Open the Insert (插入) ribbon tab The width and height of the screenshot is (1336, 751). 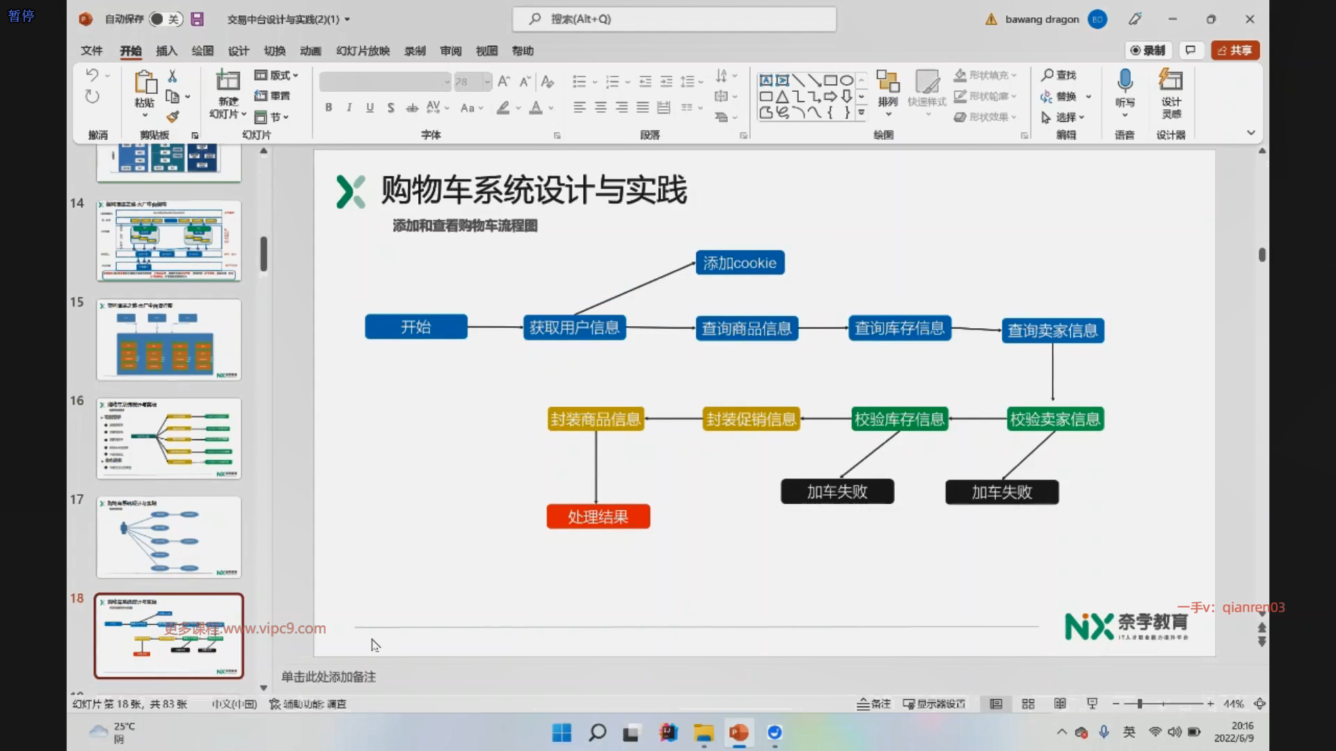tap(166, 51)
